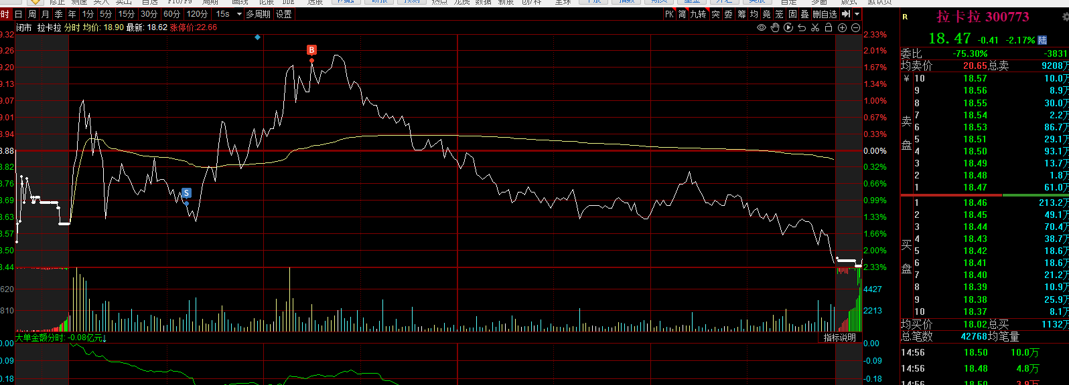Zoom in with the plus circle icon
Screen dimensions: 1069x385
[x=843, y=27]
